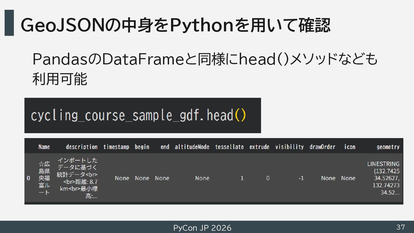This screenshot has width=414, height=233.
Task: Click the None value under altitudeMode
Action: coord(202,178)
